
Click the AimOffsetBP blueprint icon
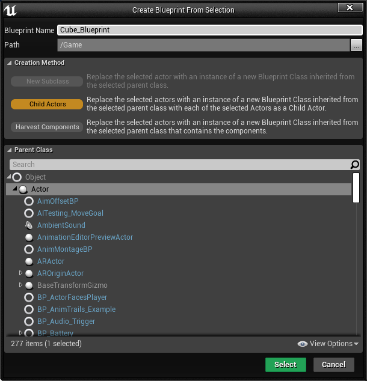pyautogui.click(x=29, y=201)
